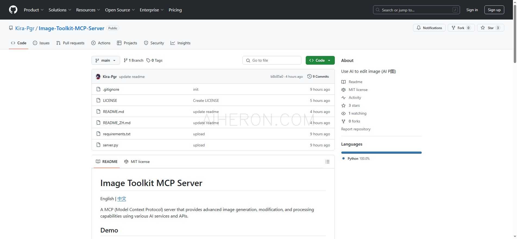Click the star icon beside 3 stars

tap(343, 105)
